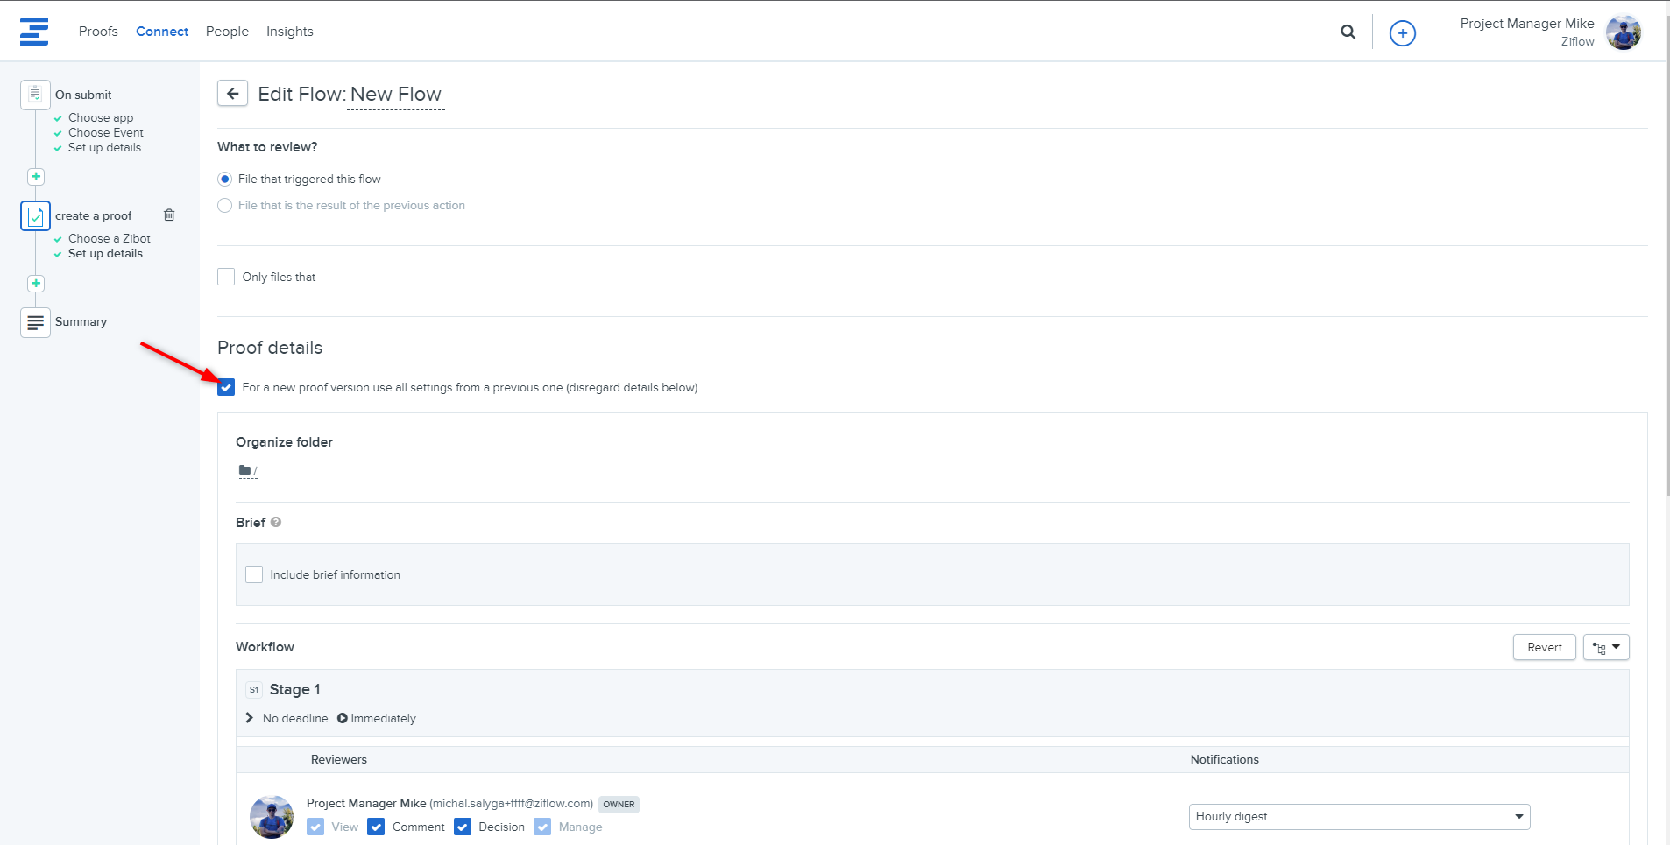Uncheck use settings from previous version

(226, 388)
